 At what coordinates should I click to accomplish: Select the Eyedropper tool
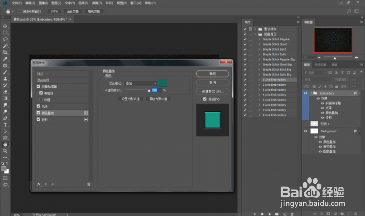[x=5, y=59]
